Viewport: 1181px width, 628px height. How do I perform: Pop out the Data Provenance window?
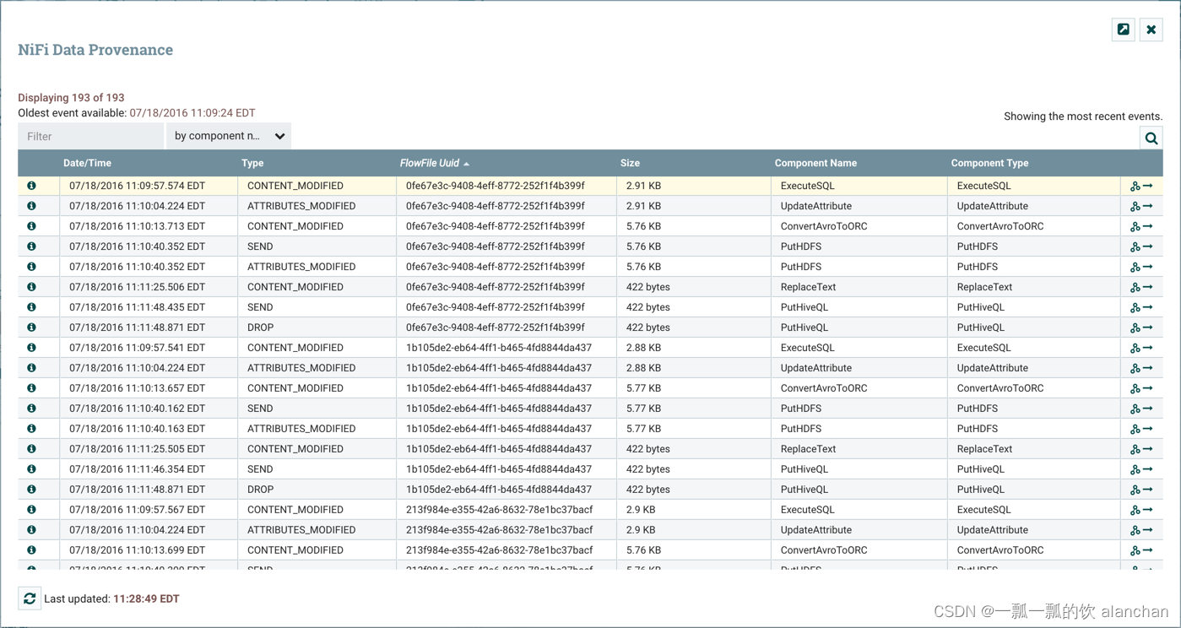tap(1123, 30)
